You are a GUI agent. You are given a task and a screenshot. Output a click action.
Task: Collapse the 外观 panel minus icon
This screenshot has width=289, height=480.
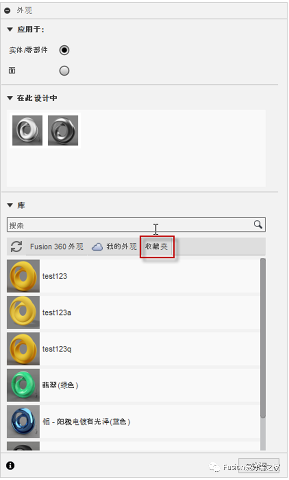7,11
